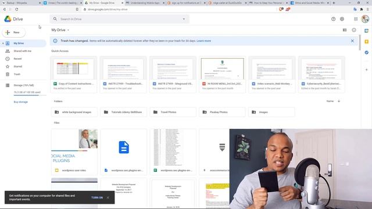Reload the page with refresh icon

[17, 9]
